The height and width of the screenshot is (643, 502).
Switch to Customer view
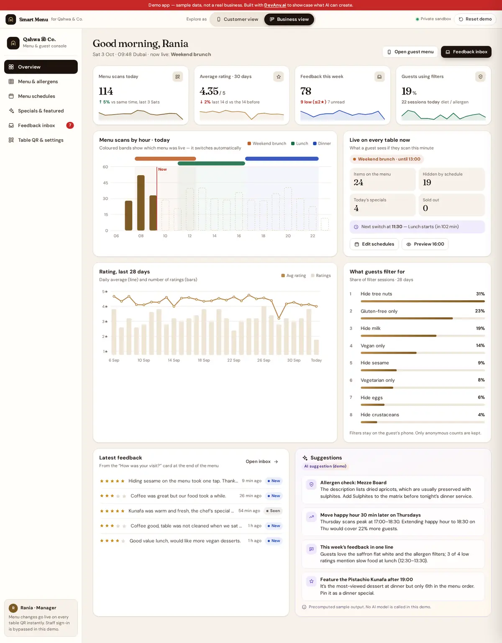pos(237,19)
